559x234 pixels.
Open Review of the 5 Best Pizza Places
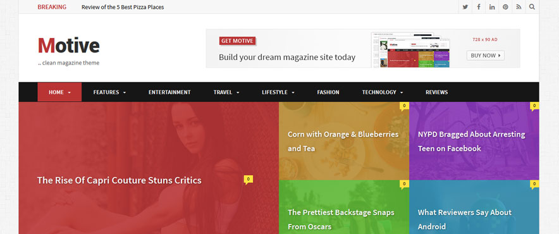(x=123, y=7)
